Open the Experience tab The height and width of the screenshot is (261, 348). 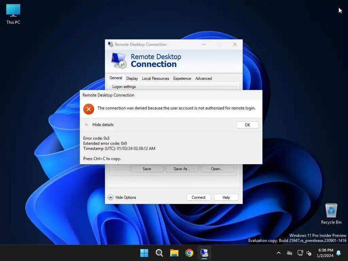point(182,79)
